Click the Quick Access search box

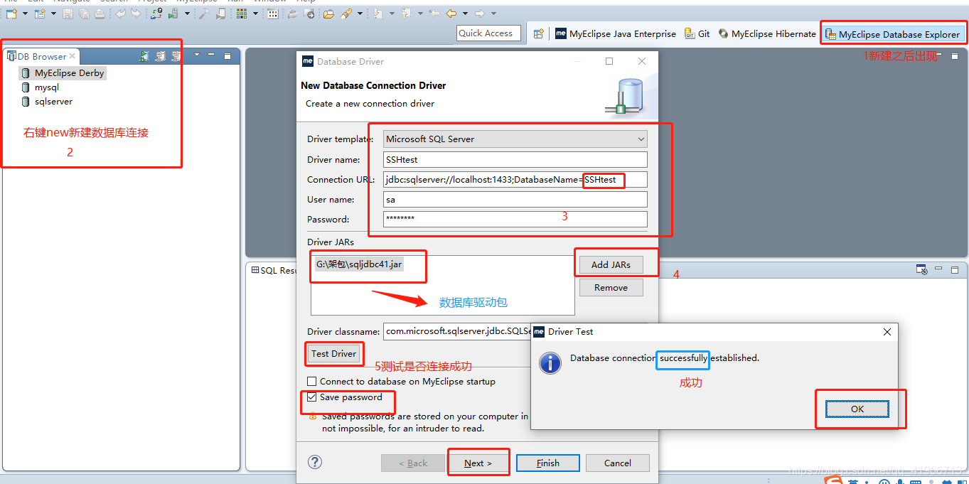488,33
